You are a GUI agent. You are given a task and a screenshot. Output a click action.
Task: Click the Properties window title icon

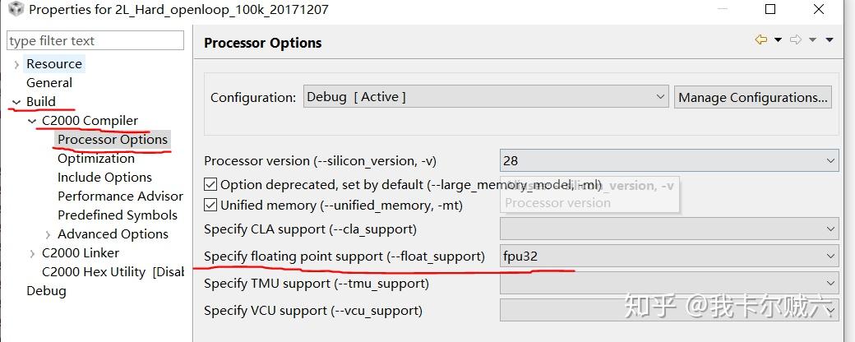[x=15, y=10]
